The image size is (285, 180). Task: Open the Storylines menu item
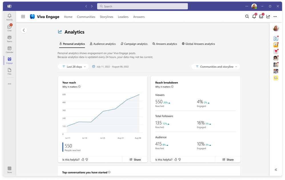coord(107,17)
